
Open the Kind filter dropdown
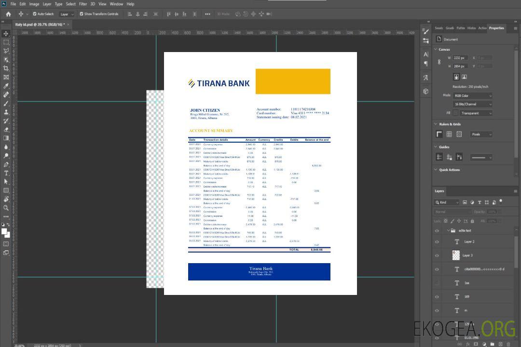(447, 202)
